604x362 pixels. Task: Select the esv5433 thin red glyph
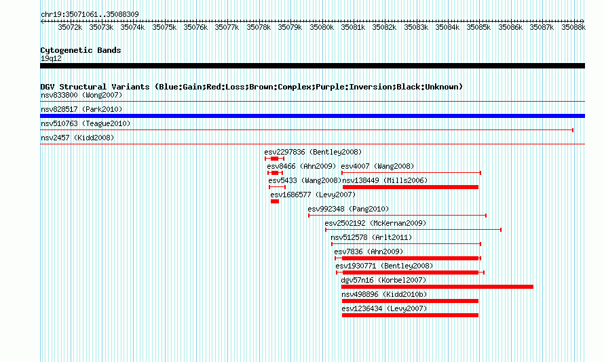(277, 187)
